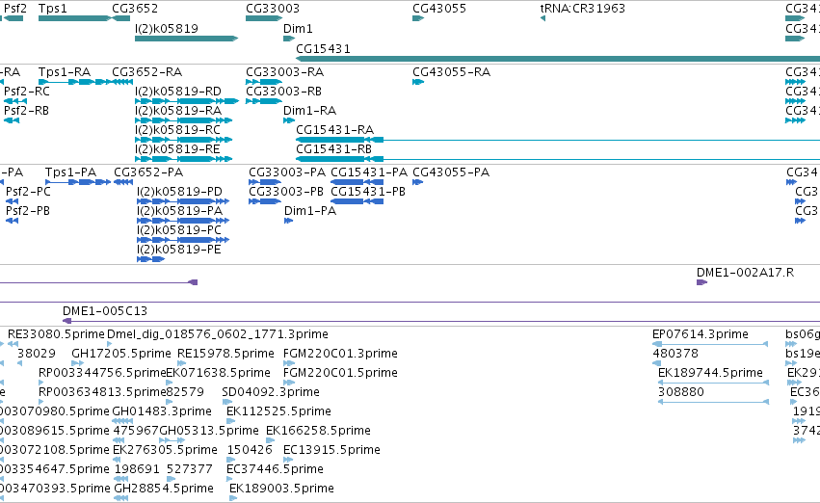Click the Psf2-PC protein label

pos(28,192)
